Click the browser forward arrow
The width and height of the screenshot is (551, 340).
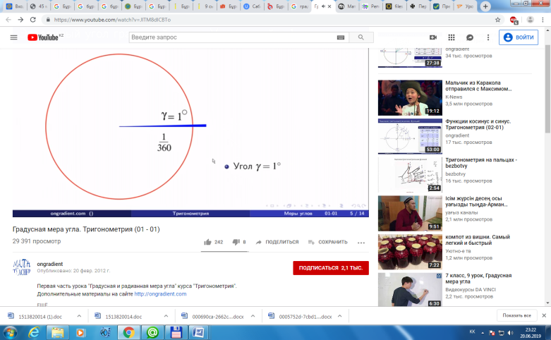point(20,20)
